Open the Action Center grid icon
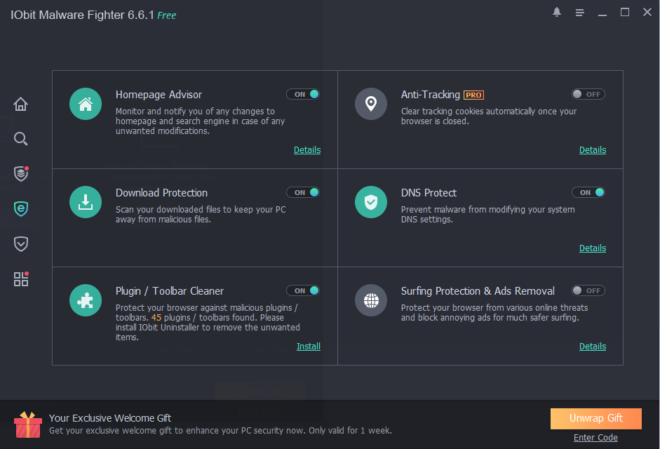Screen dimensions: 660x449 pyautogui.click(x=21, y=279)
